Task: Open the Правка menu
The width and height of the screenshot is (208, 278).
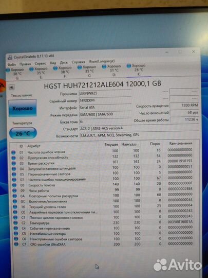Action: click(25, 64)
